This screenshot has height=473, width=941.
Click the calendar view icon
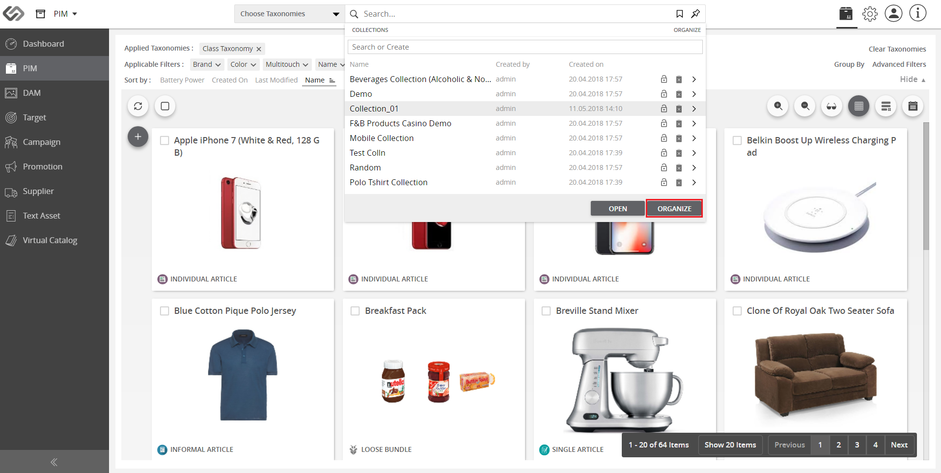click(913, 106)
